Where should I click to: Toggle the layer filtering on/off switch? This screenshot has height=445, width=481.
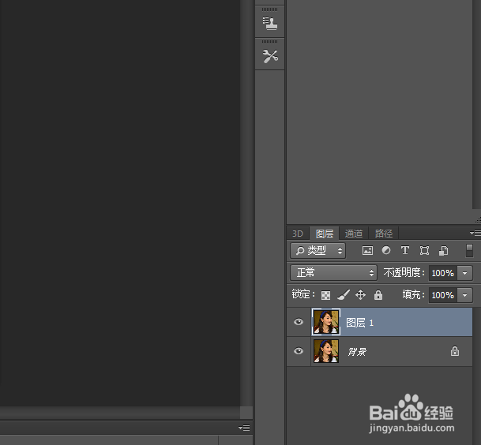click(469, 250)
